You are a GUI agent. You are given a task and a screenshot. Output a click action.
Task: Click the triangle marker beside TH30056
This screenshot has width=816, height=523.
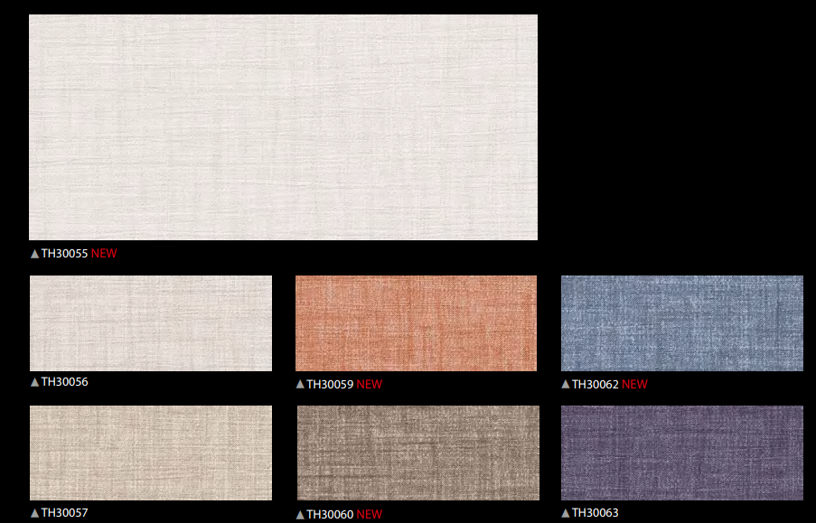(x=35, y=382)
